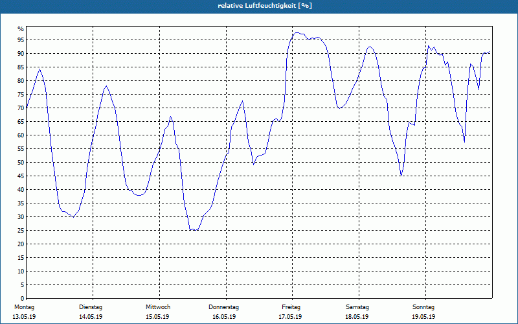The image size is (518, 324).
Task: Pick the 15 value on the y-axis
Action: pos(21,257)
